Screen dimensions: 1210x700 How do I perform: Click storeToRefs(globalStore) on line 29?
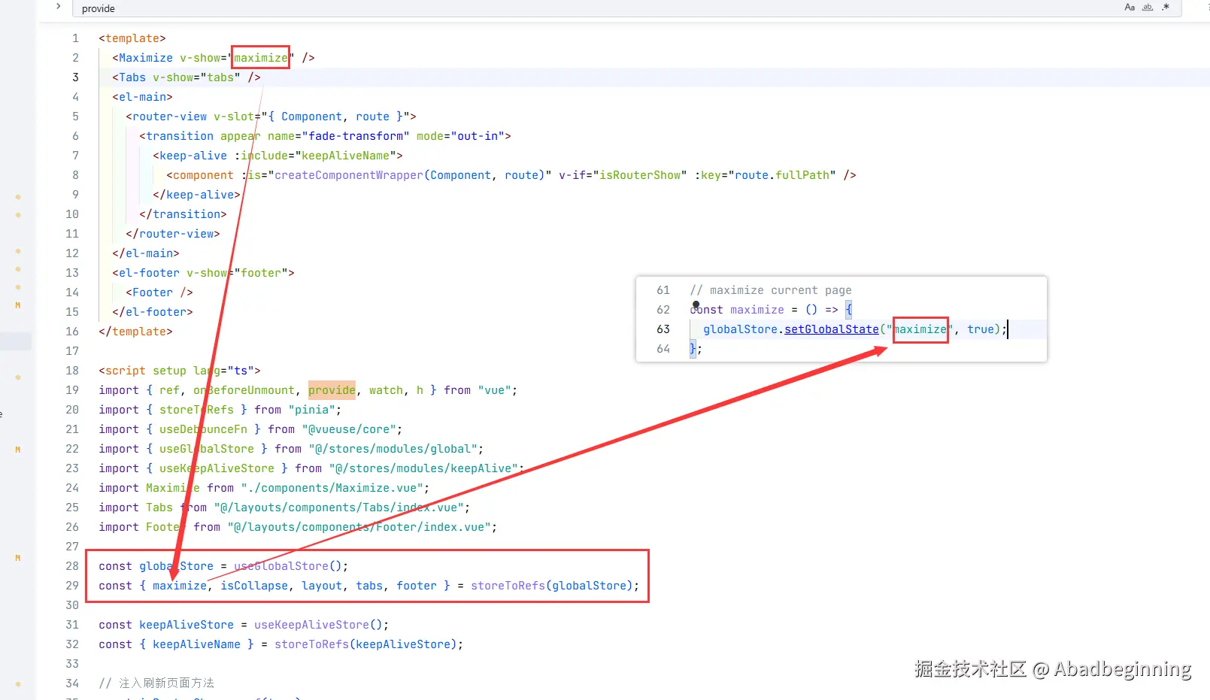coord(552,586)
